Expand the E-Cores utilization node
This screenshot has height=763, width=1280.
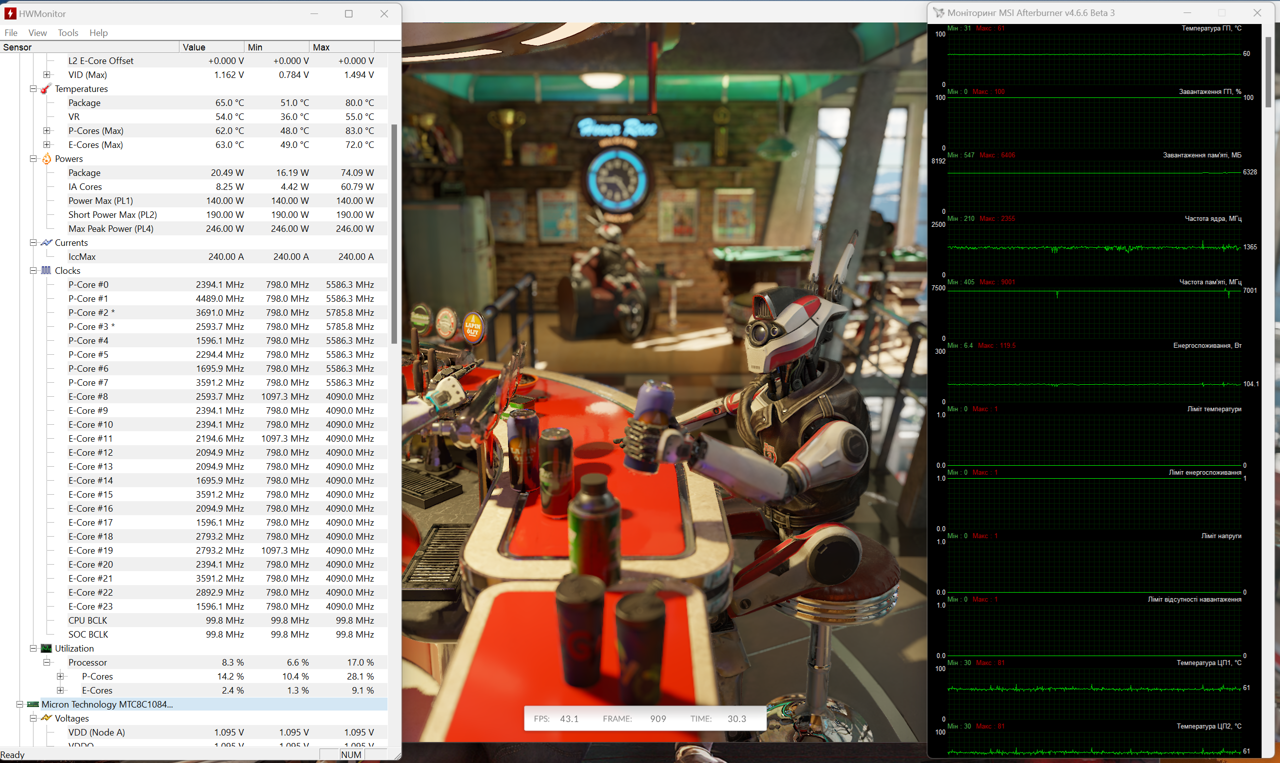pos(60,691)
